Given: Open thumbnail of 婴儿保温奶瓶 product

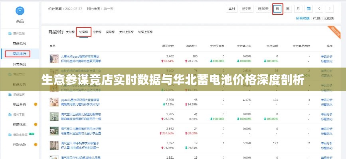Looking at the screenshot, I should click(x=54, y=116).
